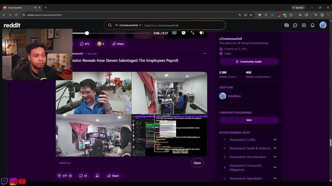Screen dimensions: 332x186
Task: Click the Instagram icon overlay at bottom left
Action: click(x=13, y=182)
